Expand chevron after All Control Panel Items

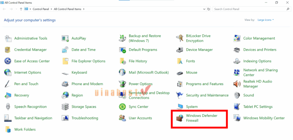(84, 9)
